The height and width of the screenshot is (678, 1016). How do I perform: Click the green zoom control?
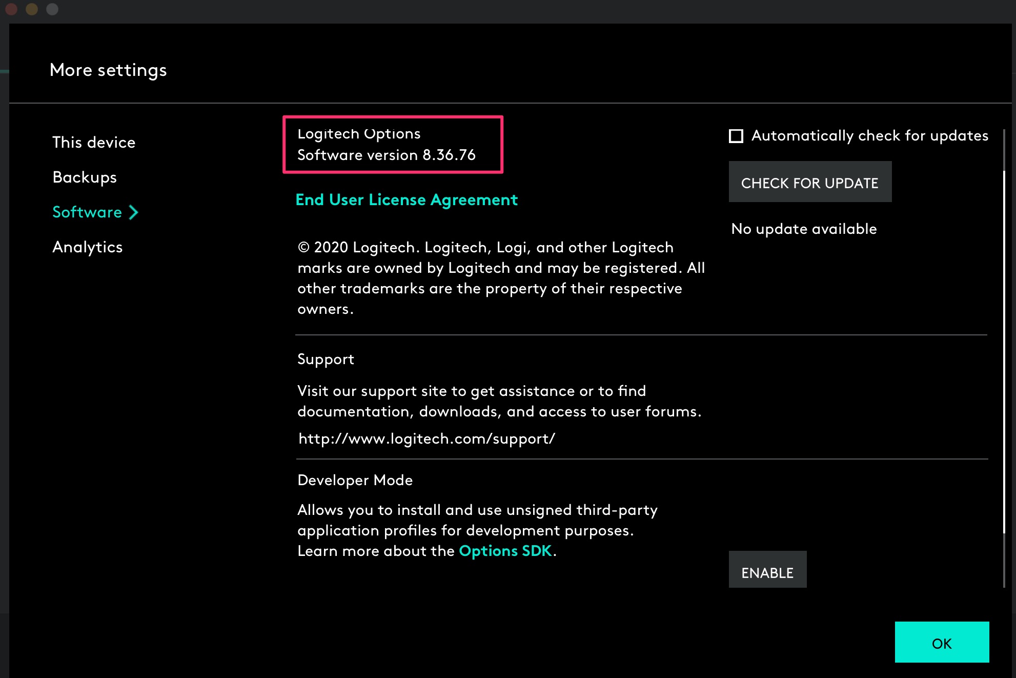pos(52,9)
